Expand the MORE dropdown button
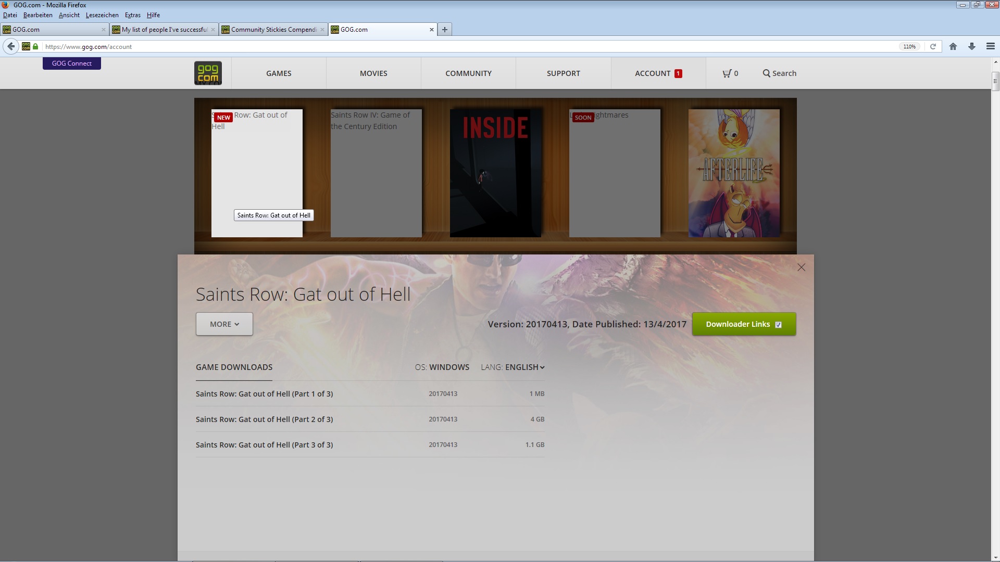 coord(224,324)
